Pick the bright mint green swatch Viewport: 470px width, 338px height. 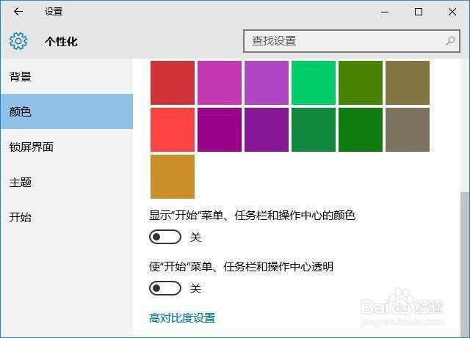click(x=314, y=83)
